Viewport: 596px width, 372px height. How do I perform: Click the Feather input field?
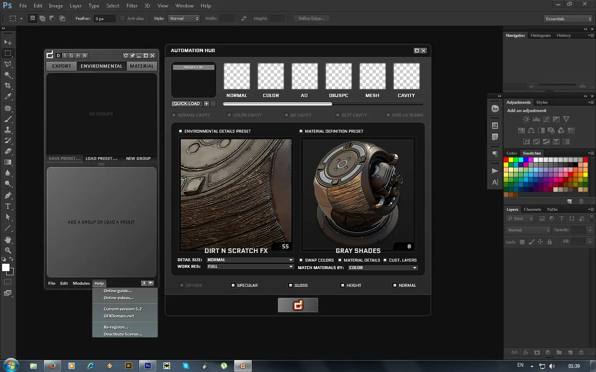[x=104, y=19]
